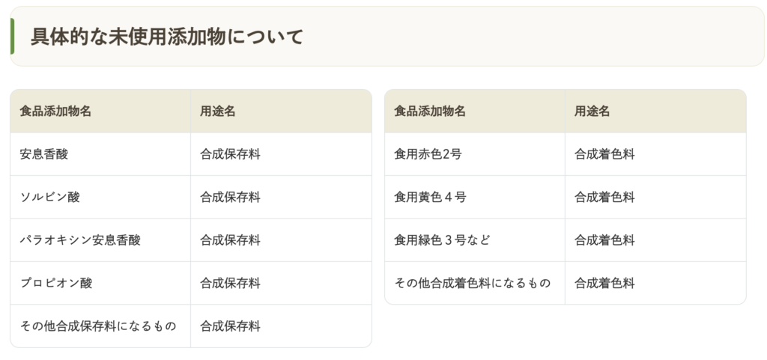This screenshot has height=360, width=767.
Task: Click the heading 具体的な未使用添加物について
Action: click(x=166, y=37)
